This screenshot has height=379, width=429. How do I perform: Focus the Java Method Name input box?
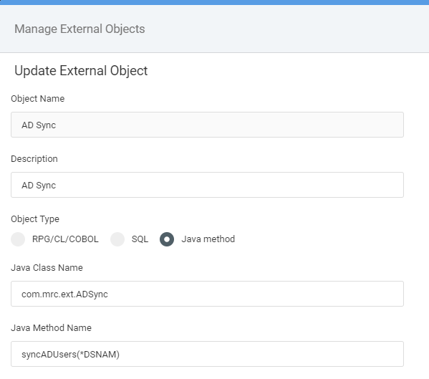tap(207, 354)
